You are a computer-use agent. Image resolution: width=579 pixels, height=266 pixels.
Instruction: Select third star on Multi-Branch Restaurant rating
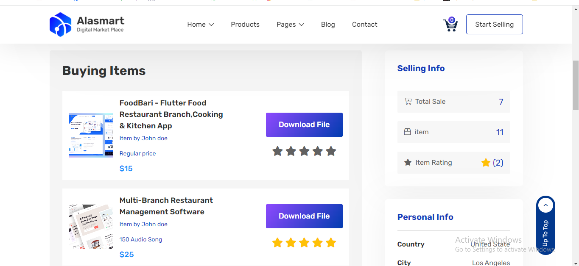[x=304, y=243]
